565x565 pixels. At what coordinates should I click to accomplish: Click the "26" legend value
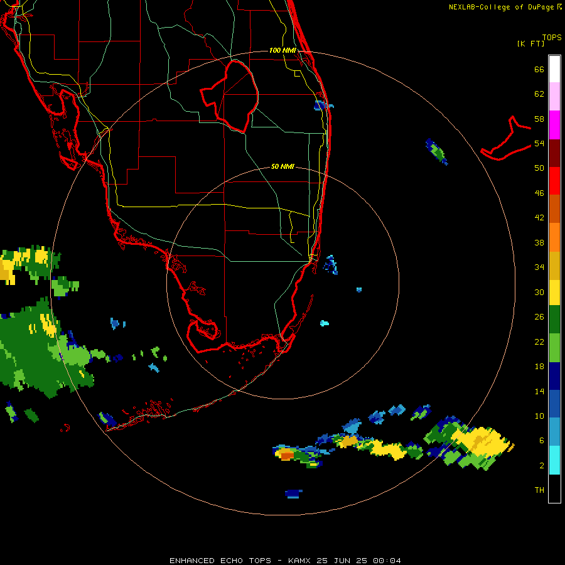tap(539, 317)
